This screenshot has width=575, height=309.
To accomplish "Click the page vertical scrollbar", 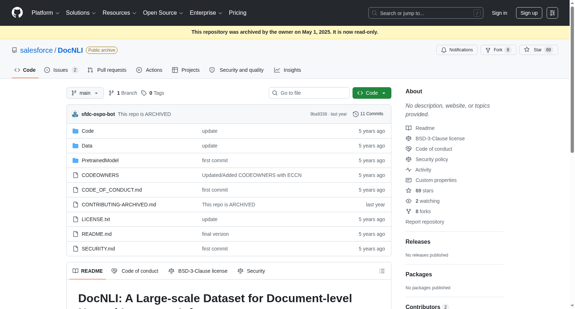I will pyautogui.click(x=572, y=79).
